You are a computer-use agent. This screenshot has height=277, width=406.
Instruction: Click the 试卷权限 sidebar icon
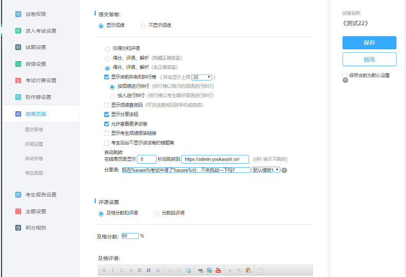point(18,14)
